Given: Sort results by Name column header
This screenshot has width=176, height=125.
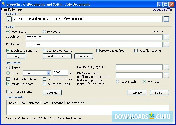Looking at the screenshot, I should [x=12, y=103].
